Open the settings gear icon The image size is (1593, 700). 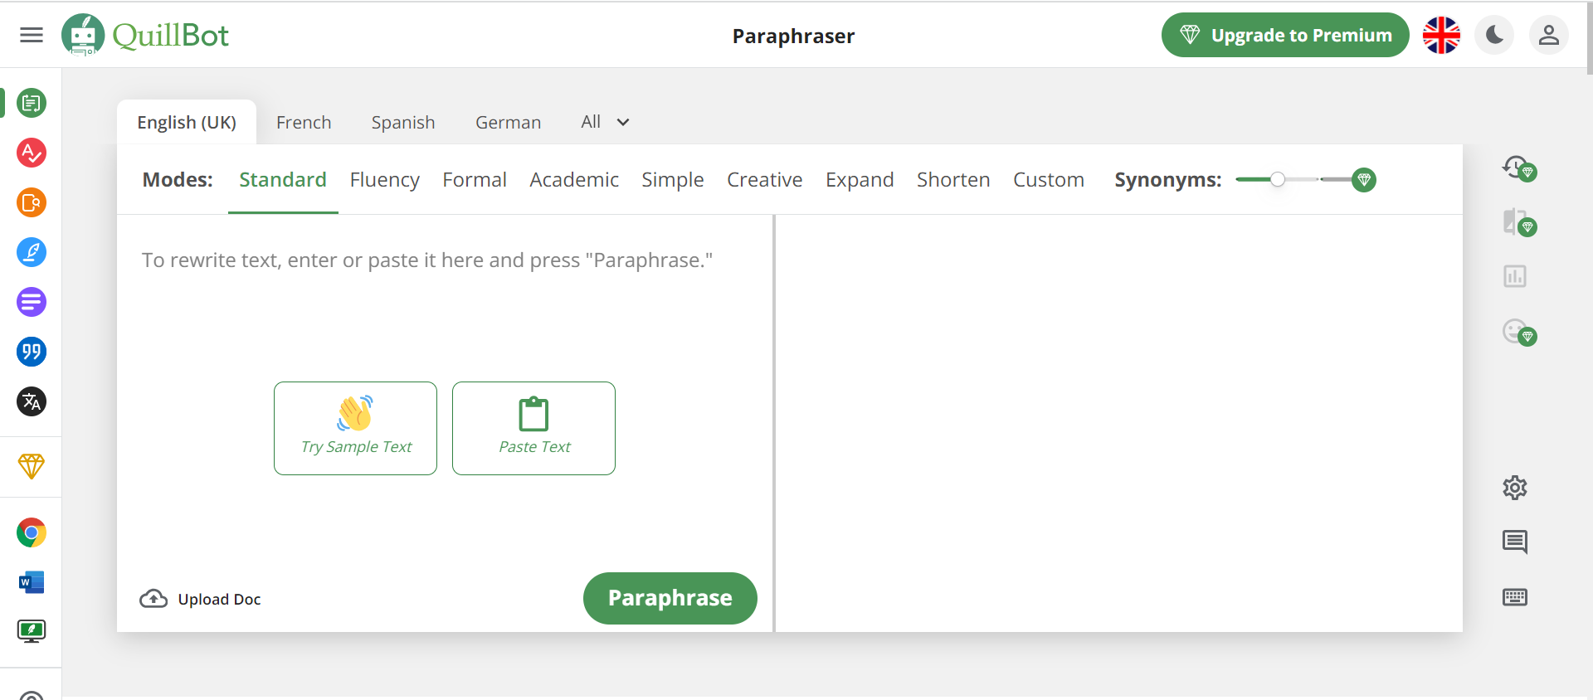(x=1514, y=488)
